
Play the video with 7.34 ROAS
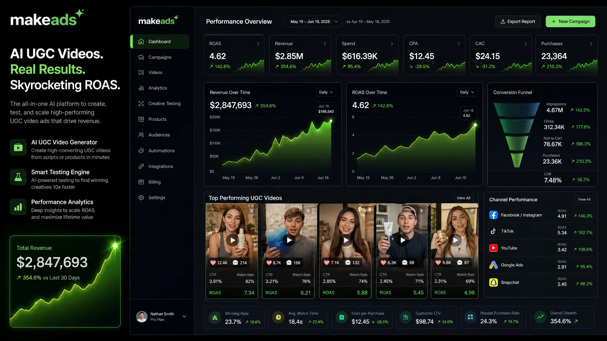point(233,240)
